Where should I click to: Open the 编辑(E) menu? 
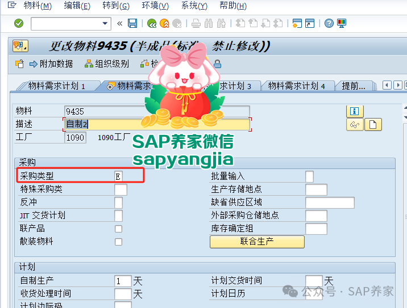77,6
